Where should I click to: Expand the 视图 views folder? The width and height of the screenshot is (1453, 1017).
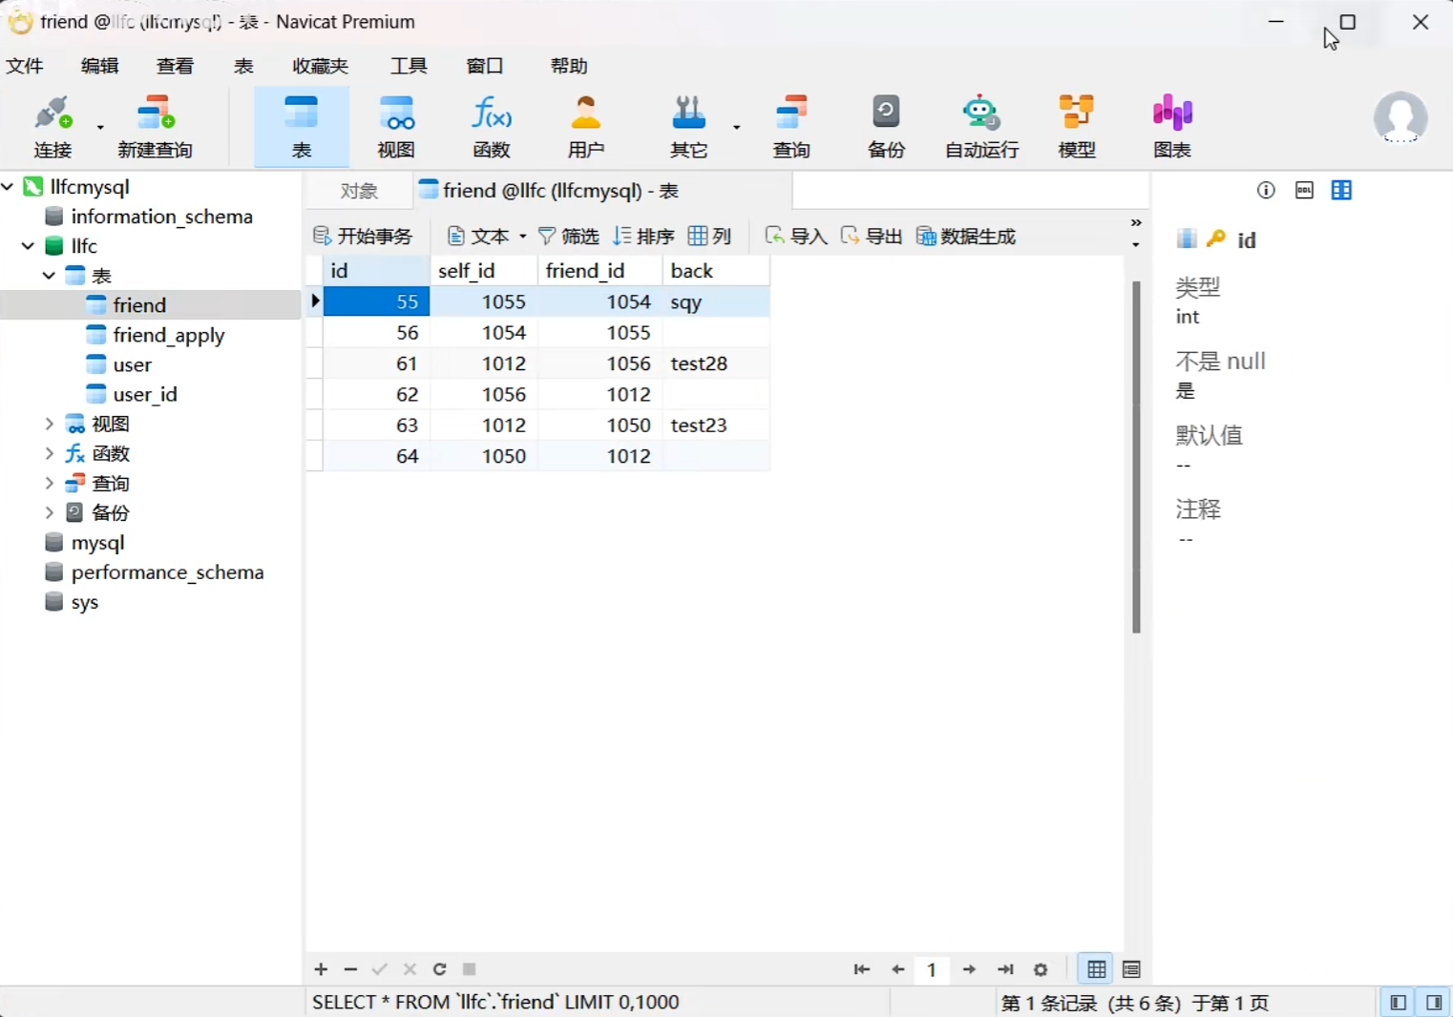49,423
